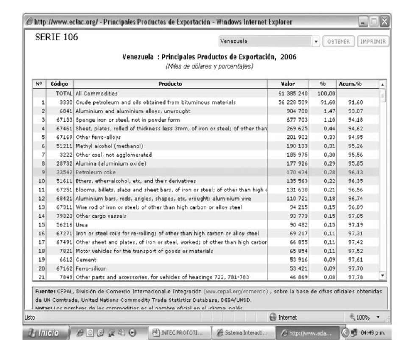The image size is (404, 340).
Task: Show hidden system tray icons
Action: coord(345,333)
